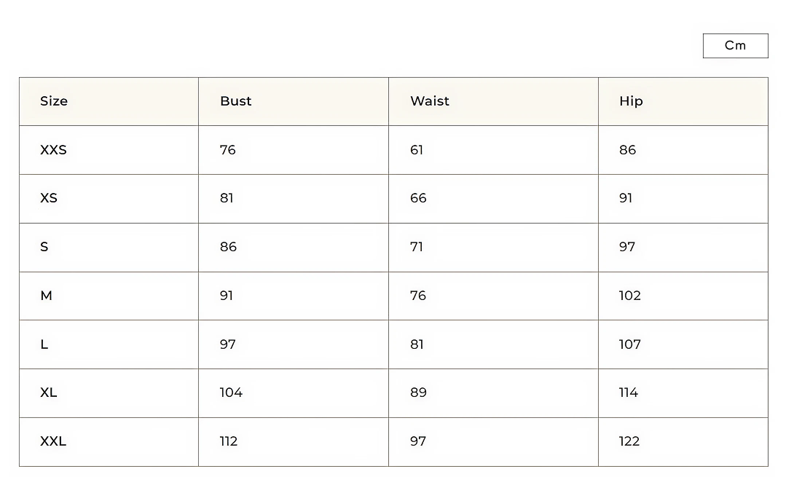
Task: Select the L size row label
Action: click(x=44, y=344)
